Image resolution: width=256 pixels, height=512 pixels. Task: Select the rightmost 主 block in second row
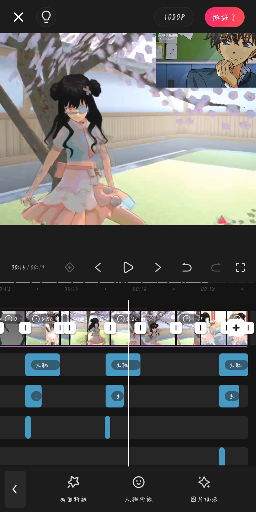tap(229, 396)
